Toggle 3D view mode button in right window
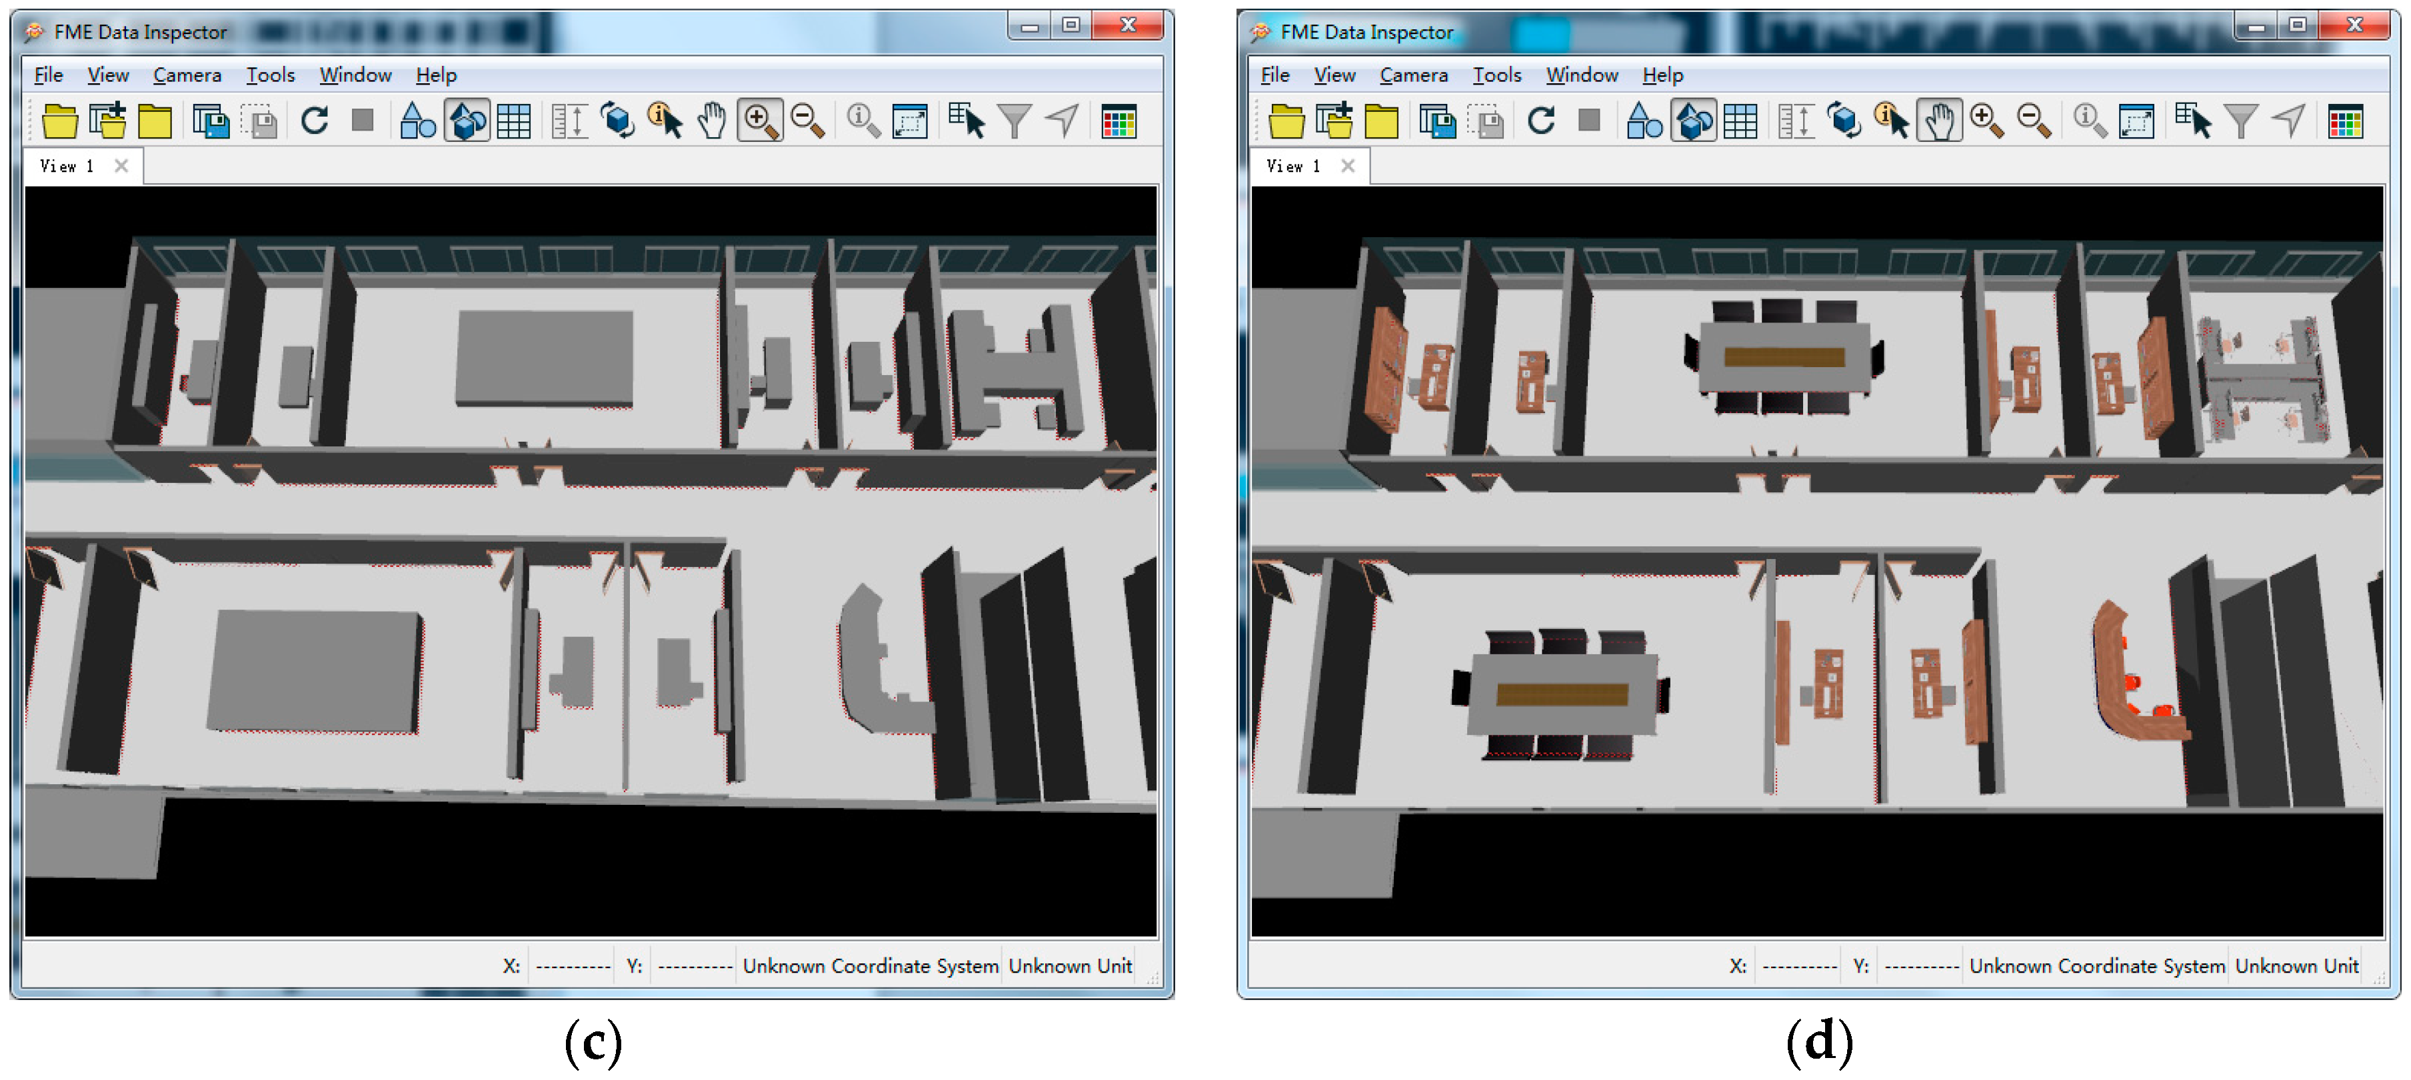The width and height of the screenshot is (2411, 1080). 1693,122
